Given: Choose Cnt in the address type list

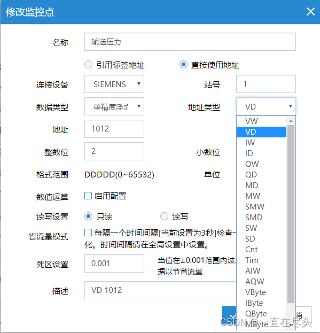Looking at the screenshot, I should (x=261, y=250).
